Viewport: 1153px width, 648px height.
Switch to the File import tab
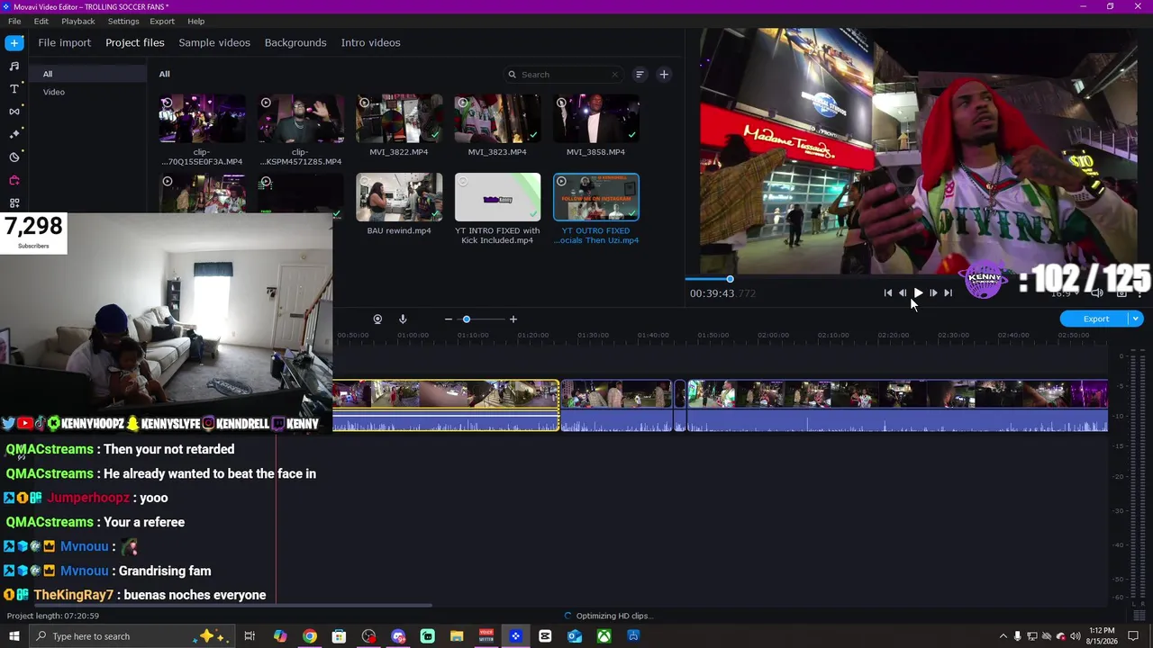click(64, 42)
